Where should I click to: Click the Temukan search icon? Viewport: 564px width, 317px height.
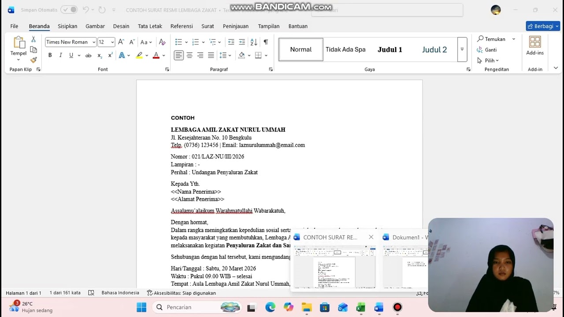tap(481, 39)
